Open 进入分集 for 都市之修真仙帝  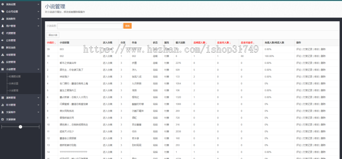click(108, 63)
